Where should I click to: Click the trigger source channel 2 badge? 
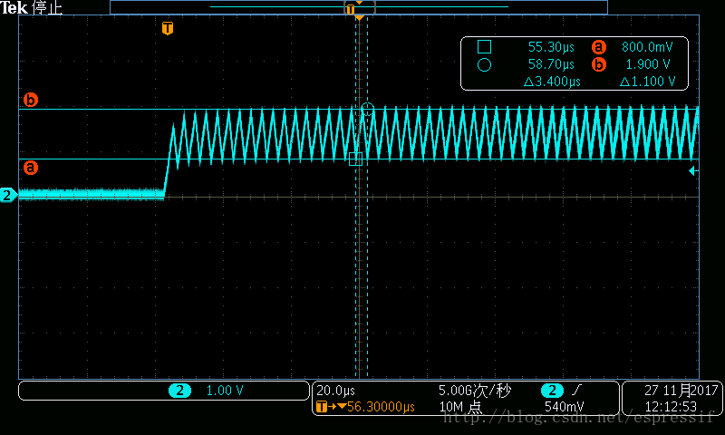click(552, 391)
